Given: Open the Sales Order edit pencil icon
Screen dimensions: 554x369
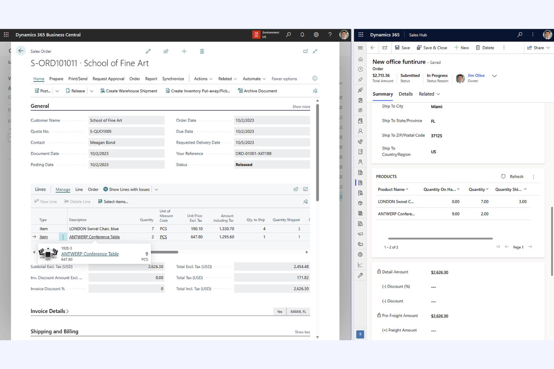Looking at the screenshot, I should tap(148, 51).
